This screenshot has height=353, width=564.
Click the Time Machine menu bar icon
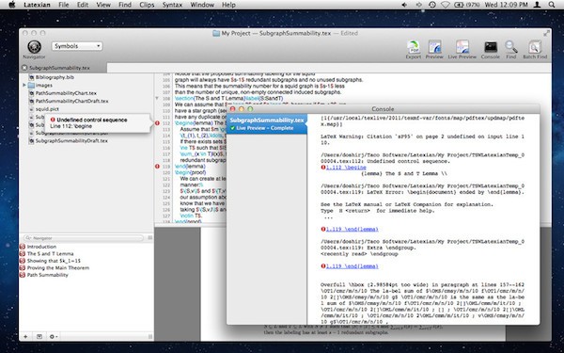pyautogui.click(x=432, y=5)
